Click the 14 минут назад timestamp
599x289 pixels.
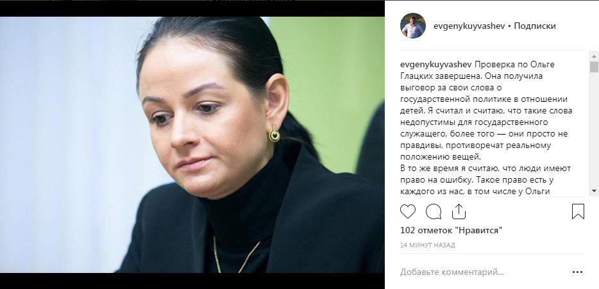pyautogui.click(x=428, y=245)
